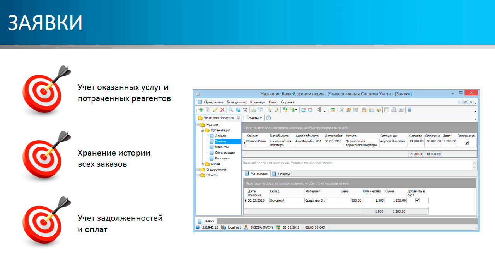Image resolution: width=495 pixels, height=278 pixels.
Task: Click the calendar toolbar icon
Action: [x=333, y=110]
